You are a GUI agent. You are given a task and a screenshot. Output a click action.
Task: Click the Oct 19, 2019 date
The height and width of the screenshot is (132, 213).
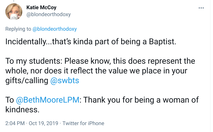42,123
